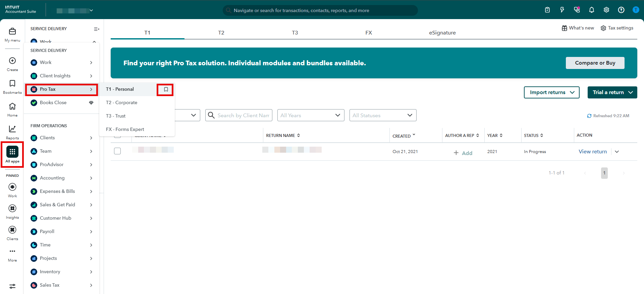The width and height of the screenshot is (644, 294).
Task: Open the All Statuses filter dropdown
Action: point(382,115)
